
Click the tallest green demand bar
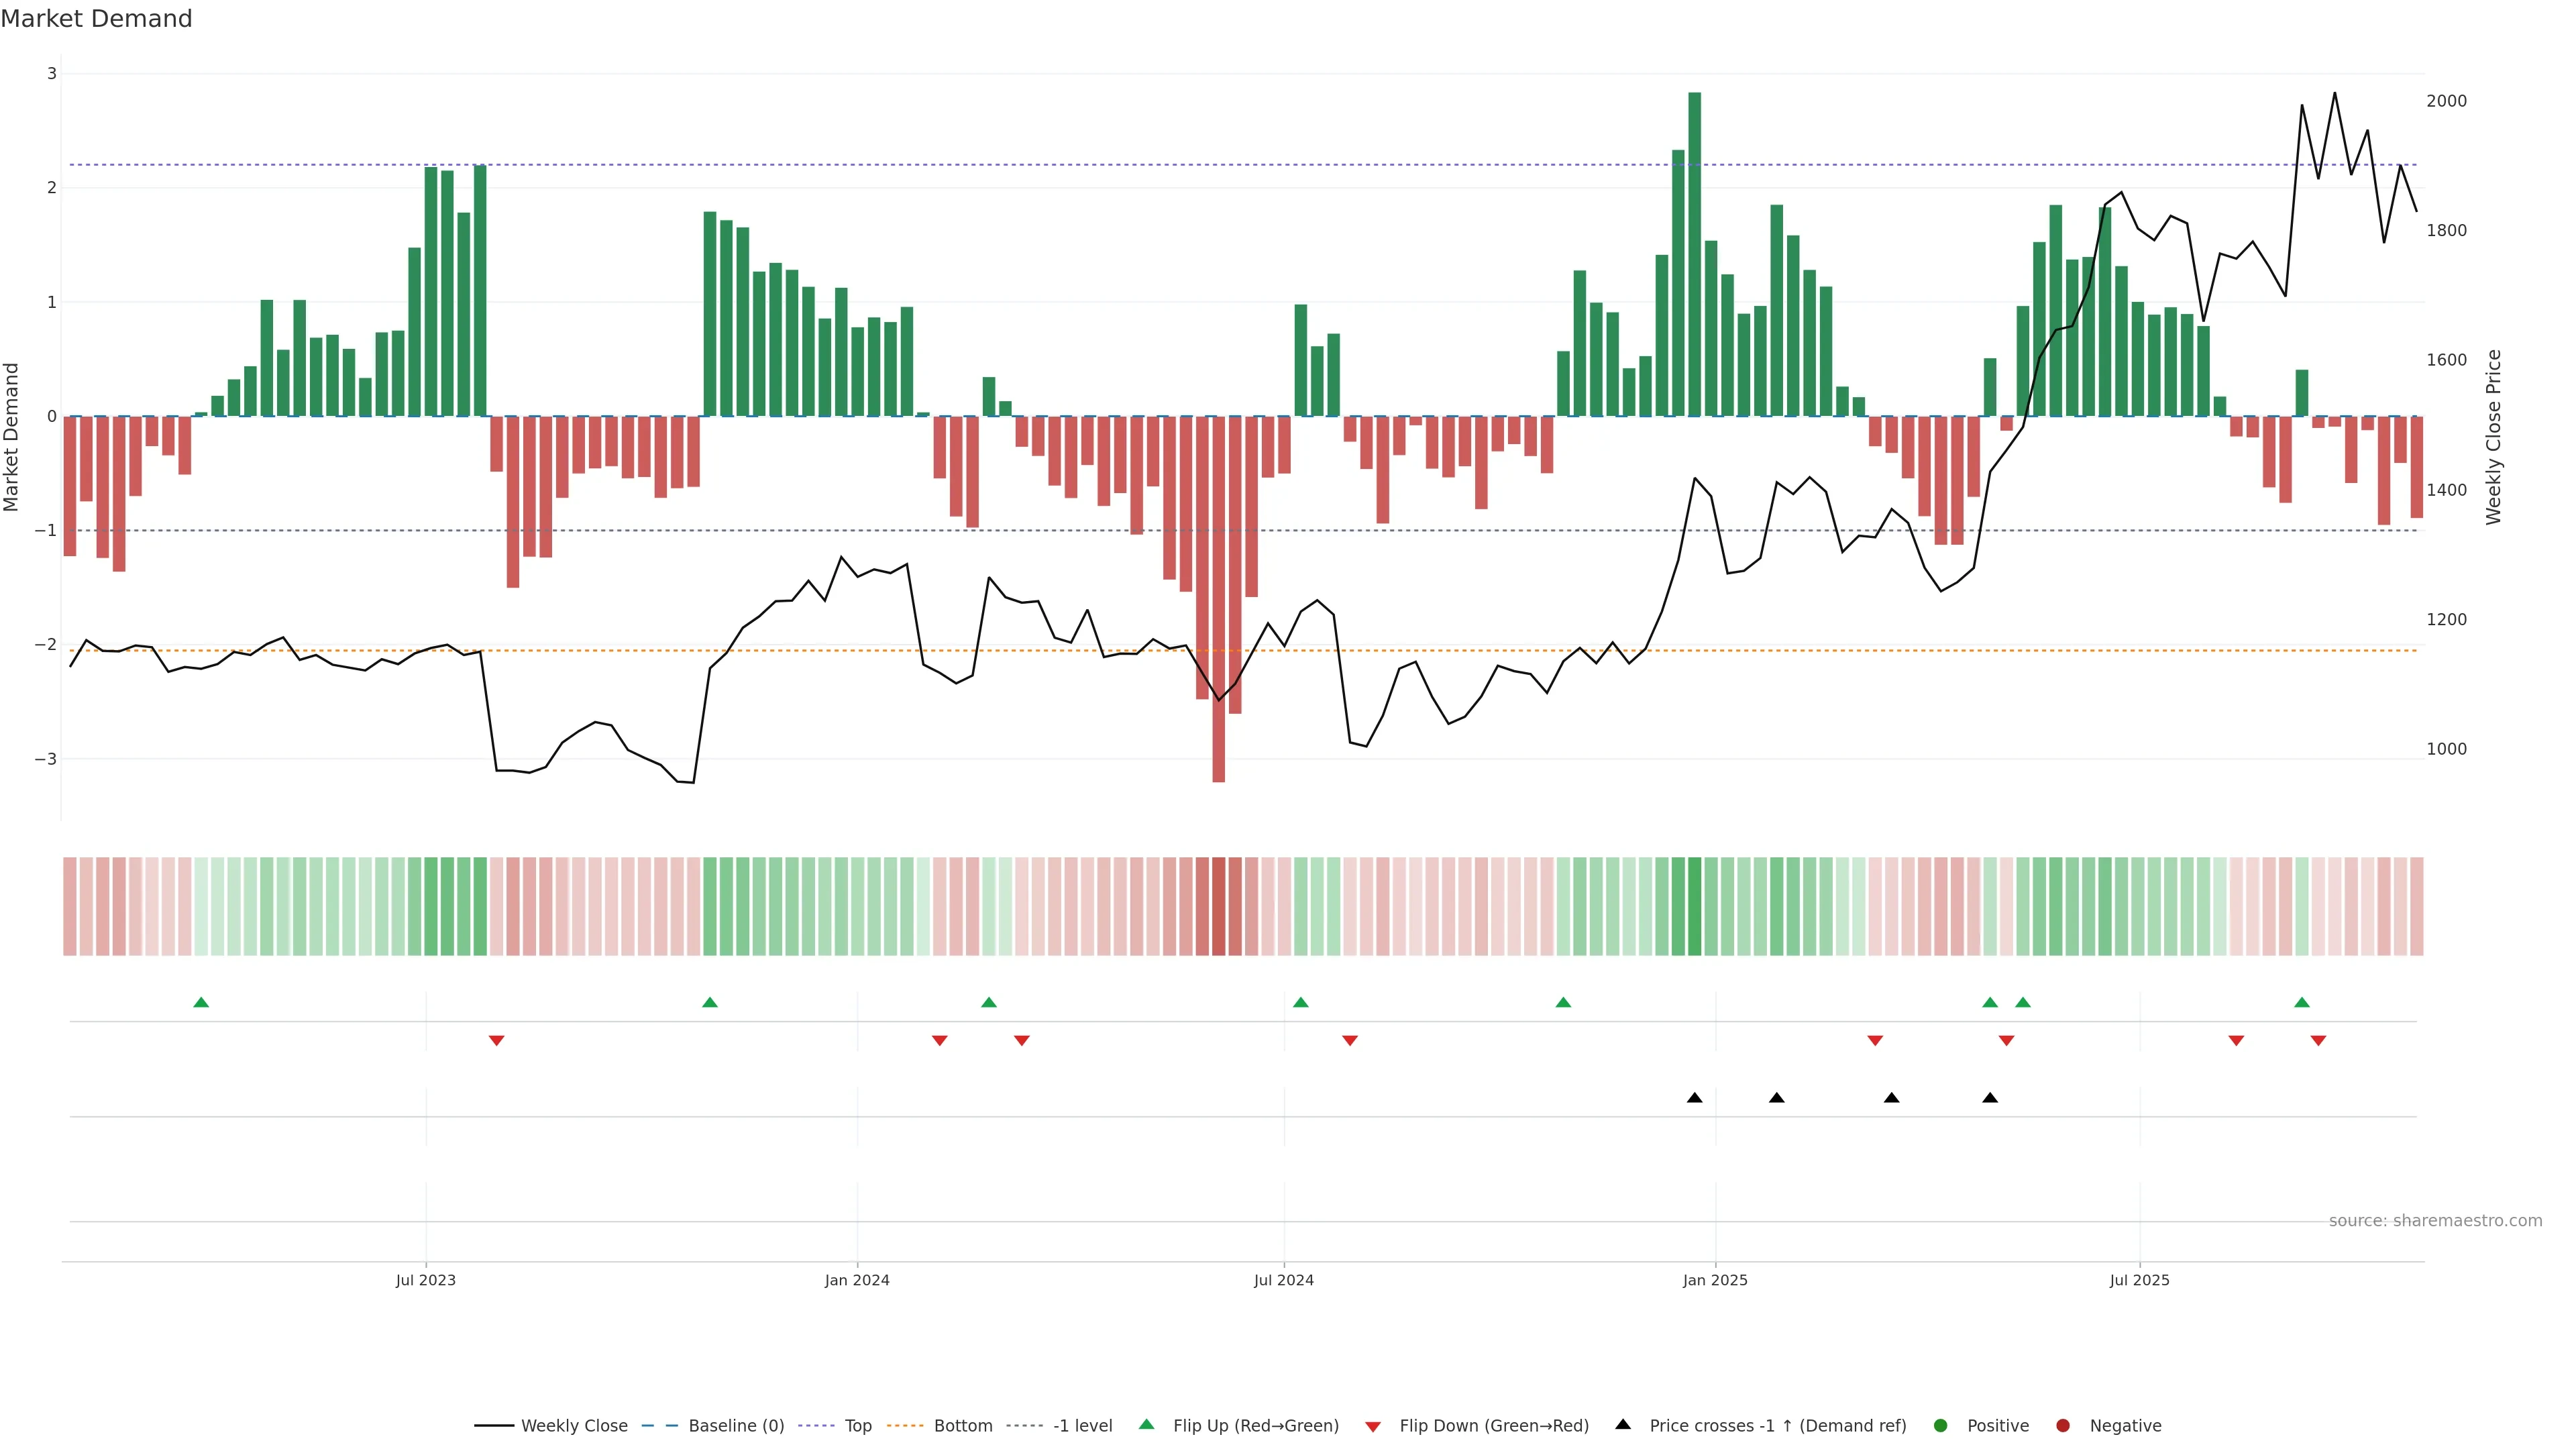coord(1694,254)
